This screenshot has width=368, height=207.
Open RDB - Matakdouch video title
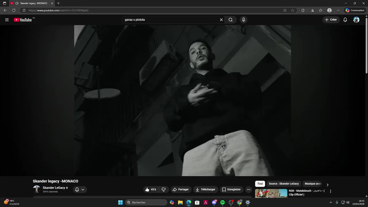[x=306, y=193]
